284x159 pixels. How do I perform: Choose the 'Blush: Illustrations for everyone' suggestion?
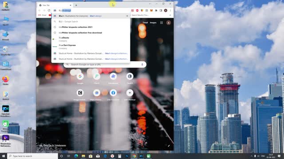tap(91, 16)
